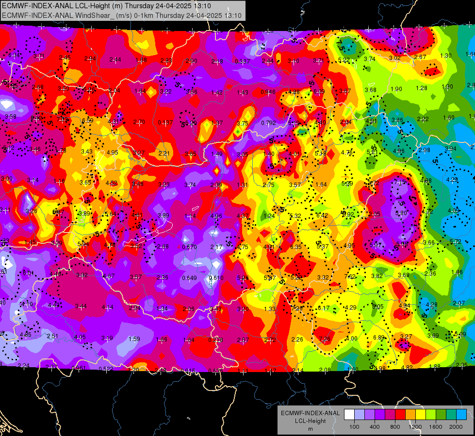This screenshot has height=436, width=475.
Task: Click the wind shear value 6.35
Action: (295, 247)
